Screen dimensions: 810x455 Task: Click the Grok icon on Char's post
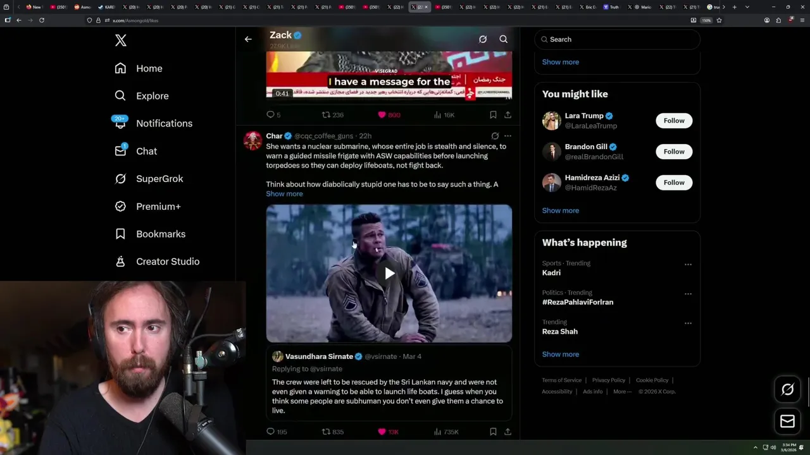point(495,136)
